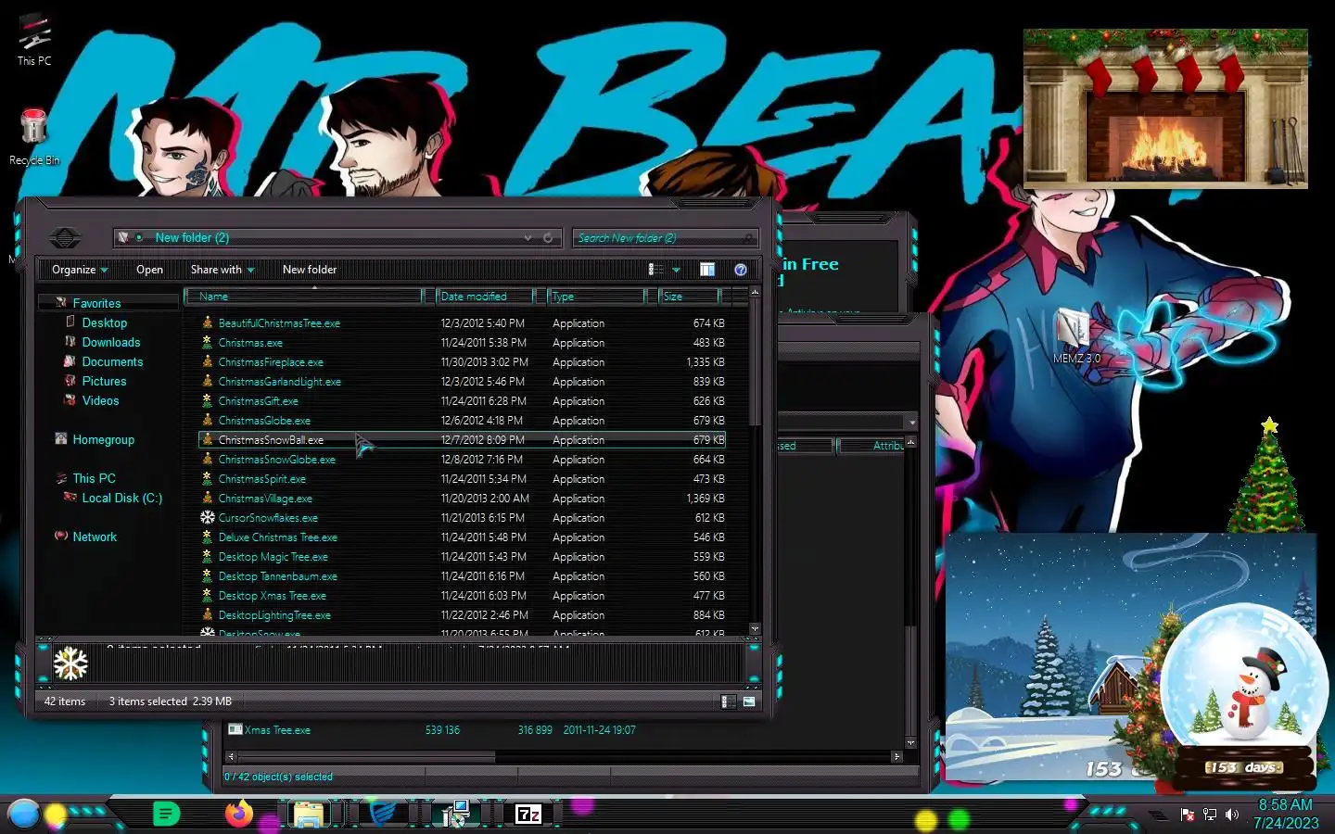This screenshot has height=834, width=1335.
Task: Select Network in the navigation pane
Action: (x=95, y=537)
